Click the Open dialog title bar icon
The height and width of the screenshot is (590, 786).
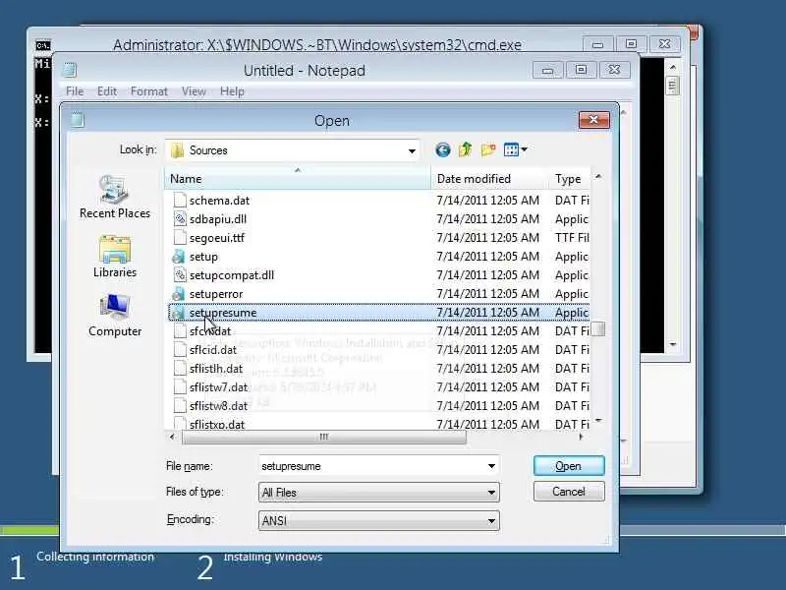point(77,119)
